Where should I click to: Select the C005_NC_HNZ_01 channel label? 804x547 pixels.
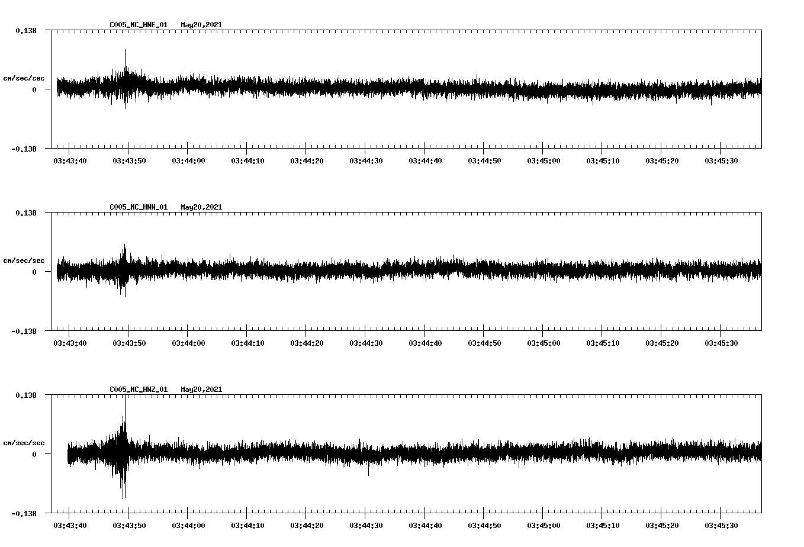(137, 388)
